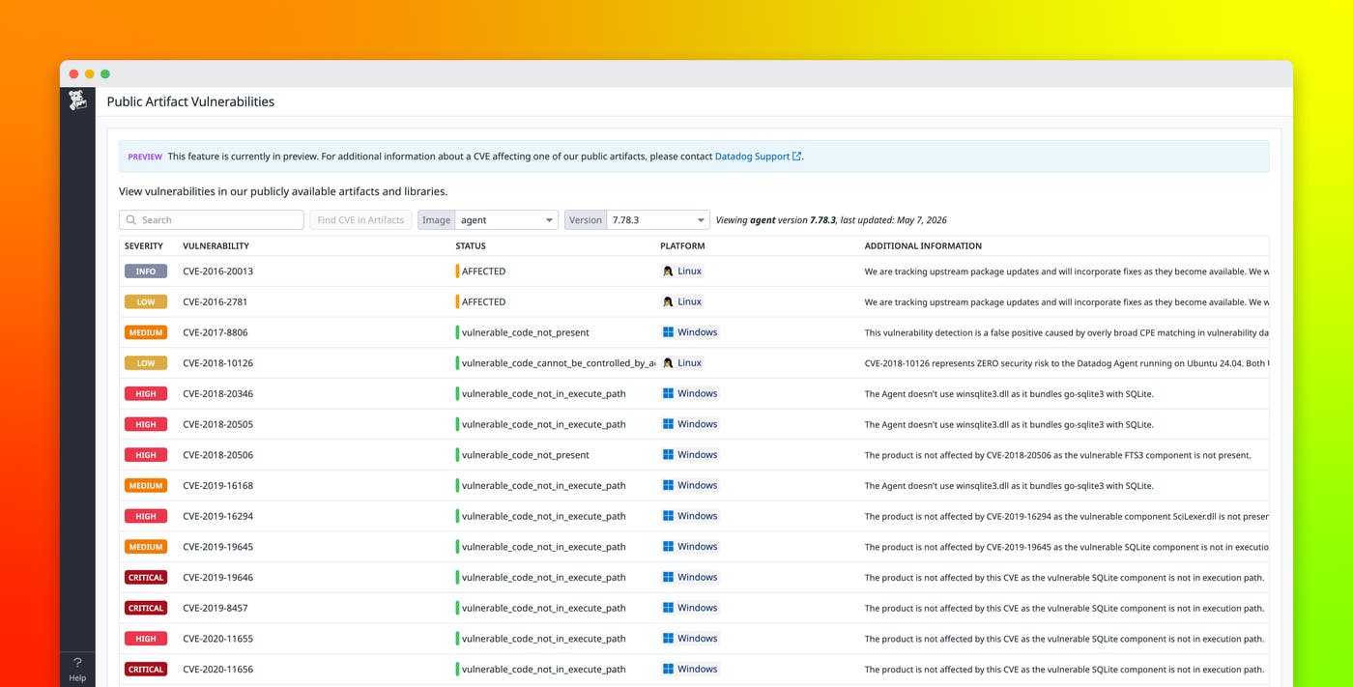Sort by the STATUS column header
1353x687 pixels.
tap(471, 246)
